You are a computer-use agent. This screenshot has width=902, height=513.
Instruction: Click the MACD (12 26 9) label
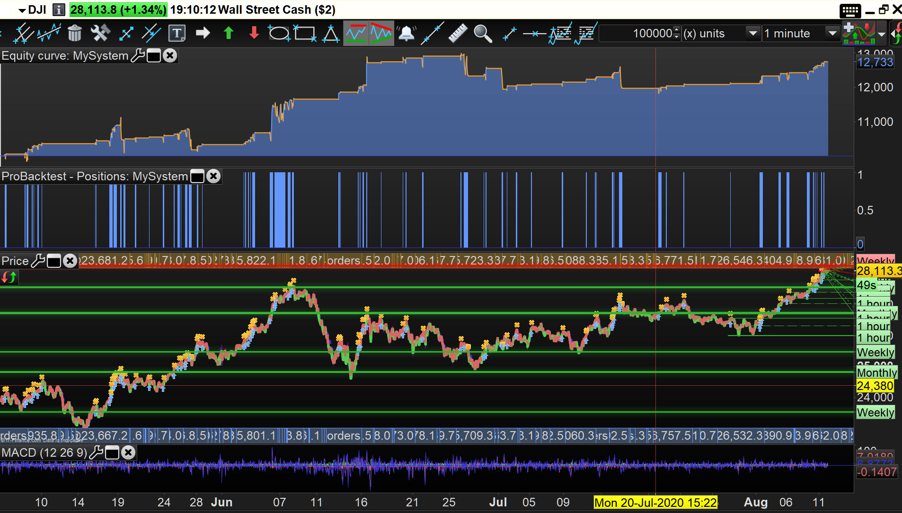coord(44,453)
